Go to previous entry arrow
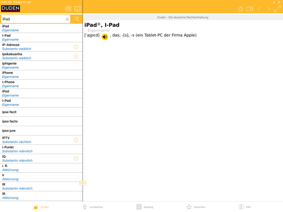Image resolution: width=283 pixels, height=212 pixels. (259, 9)
